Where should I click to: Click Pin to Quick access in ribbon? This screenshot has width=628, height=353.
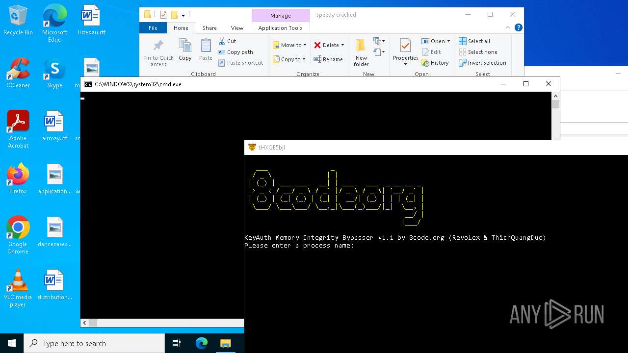pyautogui.click(x=158, y=53)
